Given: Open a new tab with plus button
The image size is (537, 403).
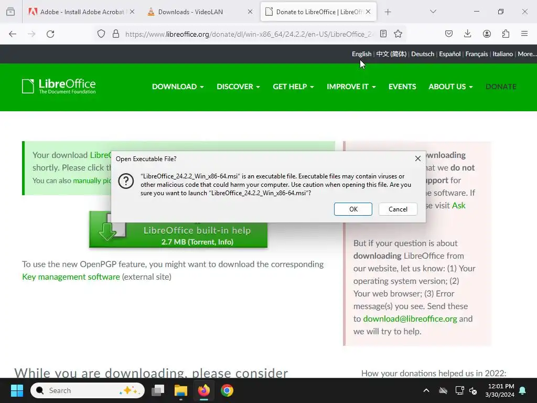Looking at the screenshot, I should [x=388, y=12].
